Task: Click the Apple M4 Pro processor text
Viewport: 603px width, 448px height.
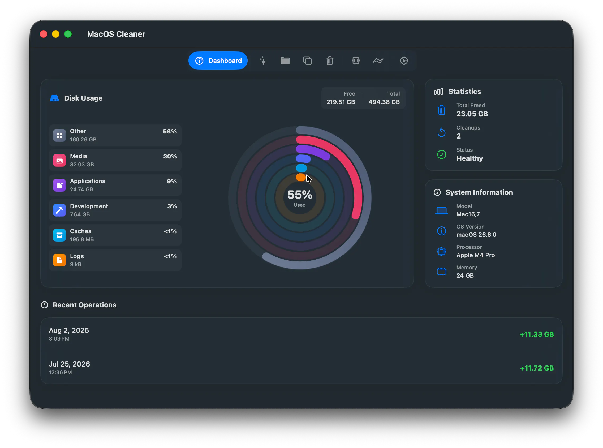Action: tap(476, 255)
